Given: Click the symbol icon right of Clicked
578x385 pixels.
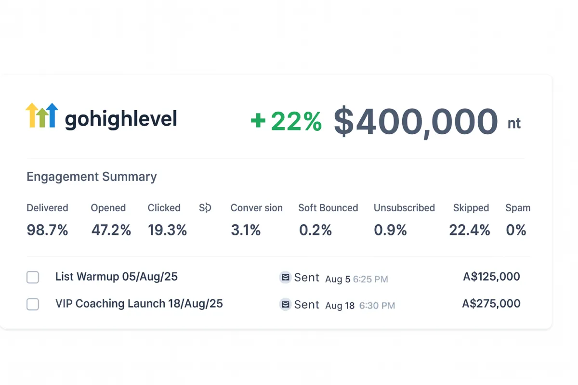Looking at the screenshot, I should 205,208.
